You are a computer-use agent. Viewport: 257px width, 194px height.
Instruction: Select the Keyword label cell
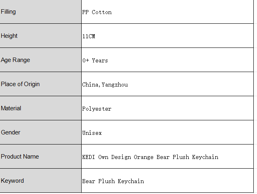40,181
